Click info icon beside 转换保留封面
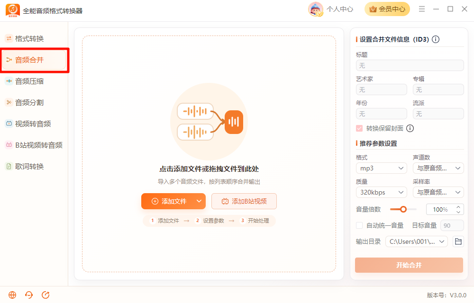The height and width of the screenshot is (303, 474). coord(410,128)
